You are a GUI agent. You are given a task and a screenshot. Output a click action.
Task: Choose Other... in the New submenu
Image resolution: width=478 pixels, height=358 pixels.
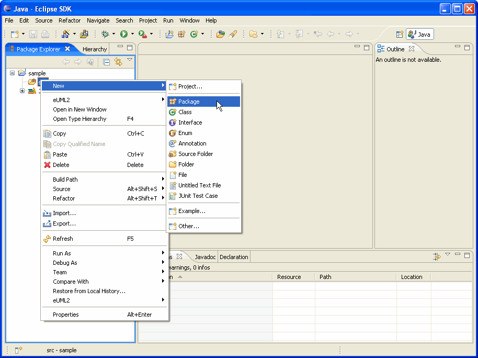(203, 226)
